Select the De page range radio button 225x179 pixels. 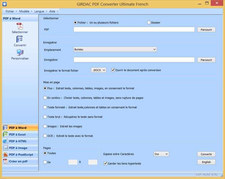(x=45, y=162)
